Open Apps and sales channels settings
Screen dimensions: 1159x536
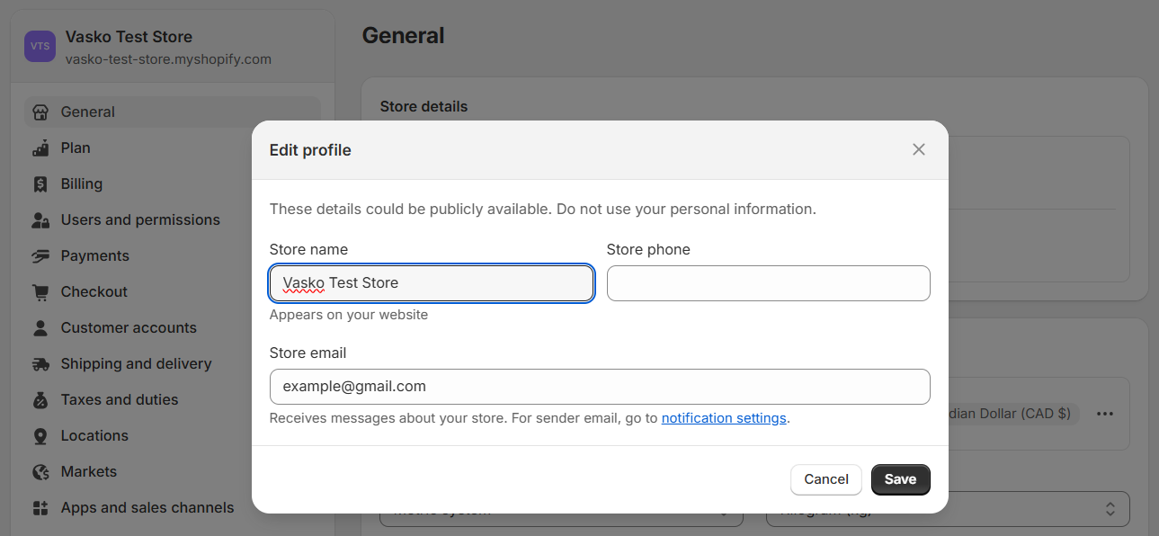(147, 508)
